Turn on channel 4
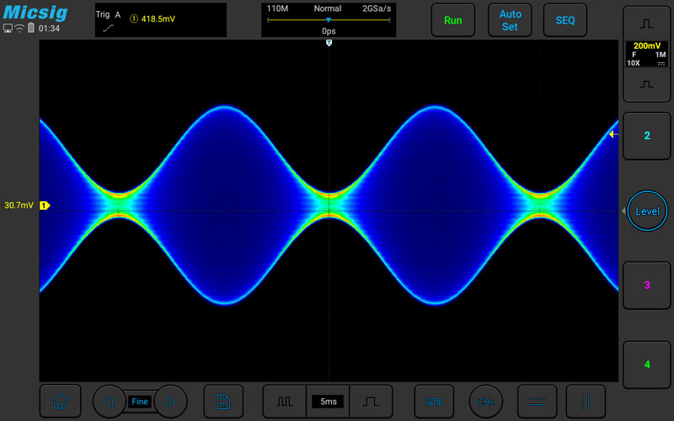The height and width of the screenshot is (421, 674). point(646,364)
